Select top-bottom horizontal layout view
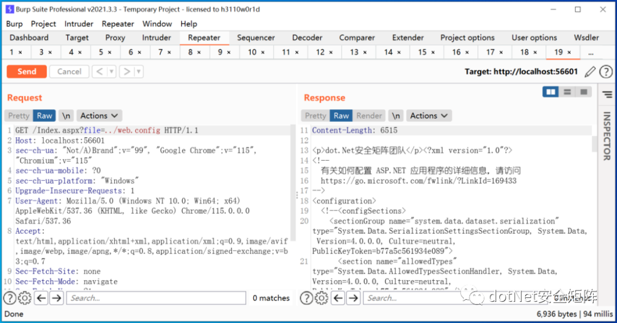Viewport: 617px width, 323px height. pyautogui.click(x=567, y=92)
